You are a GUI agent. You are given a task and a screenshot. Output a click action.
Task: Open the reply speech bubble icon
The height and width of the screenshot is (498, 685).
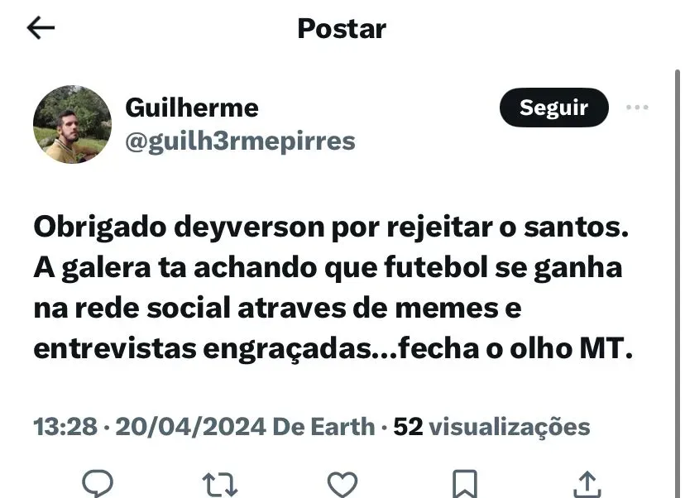coord(98,483)
